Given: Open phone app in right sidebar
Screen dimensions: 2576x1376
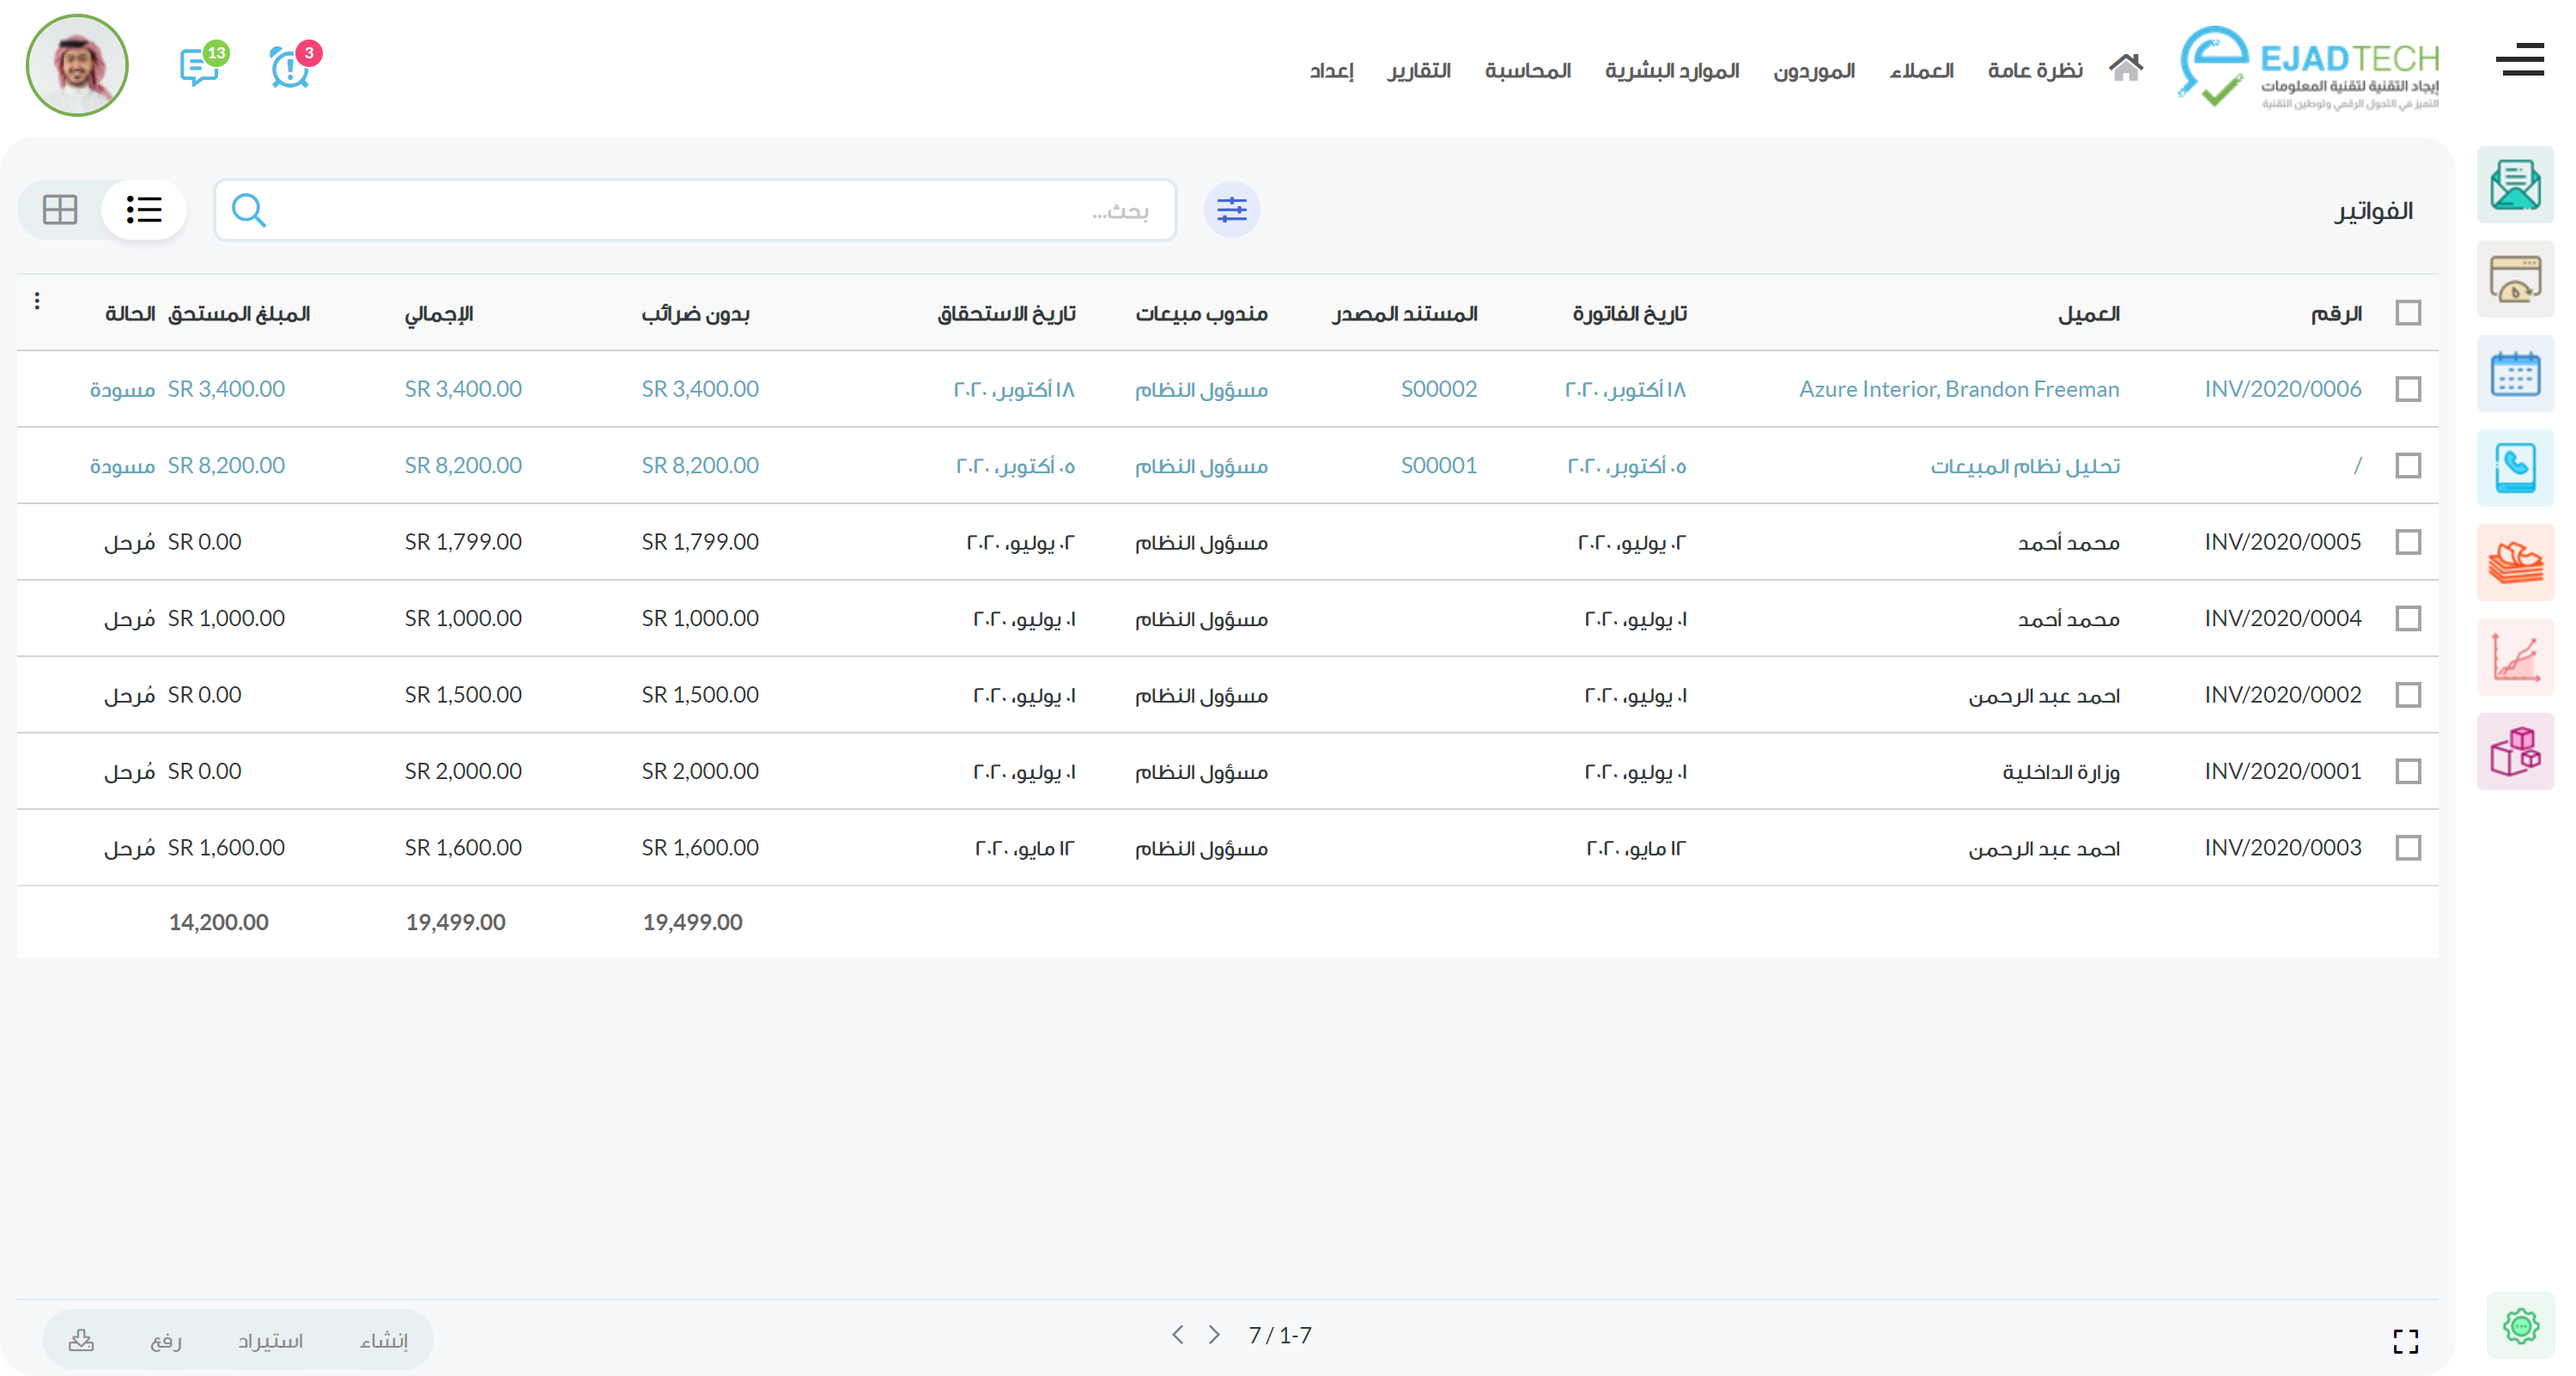Looking at the screenshot, I should pos(2514,468).
